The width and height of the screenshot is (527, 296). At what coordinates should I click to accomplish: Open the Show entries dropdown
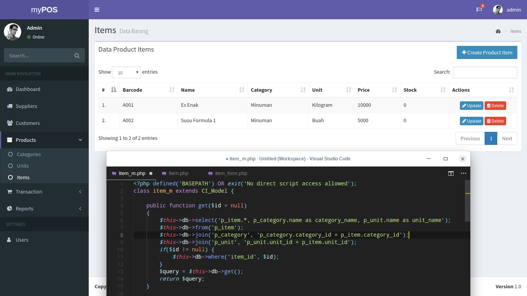click(x=126, y=72)
